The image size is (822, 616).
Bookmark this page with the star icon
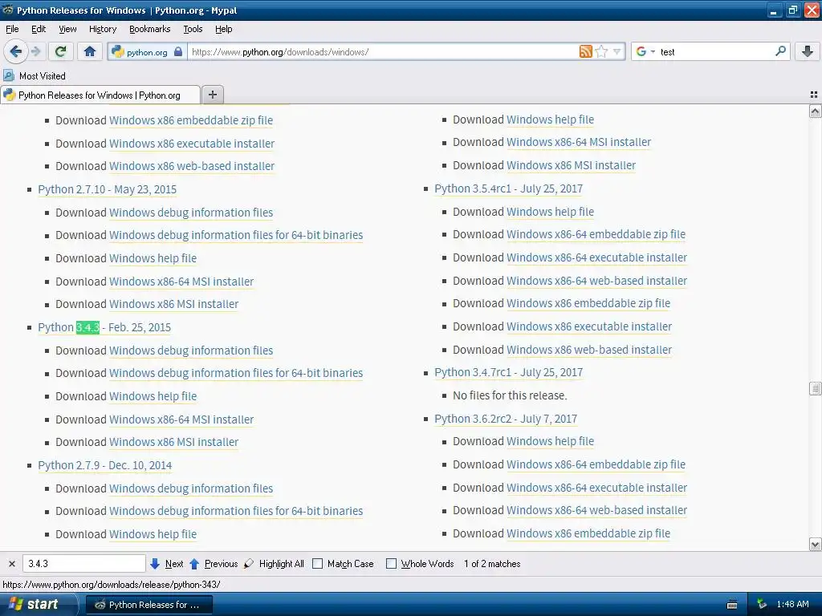[601, 51]
